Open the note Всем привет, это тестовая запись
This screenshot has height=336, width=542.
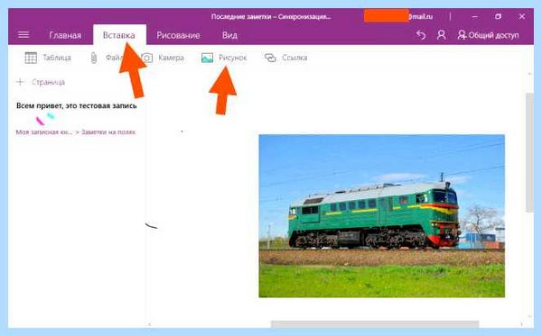click(77, 105)
